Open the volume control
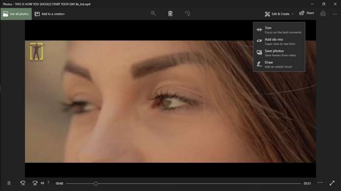 tap(43, 183)
